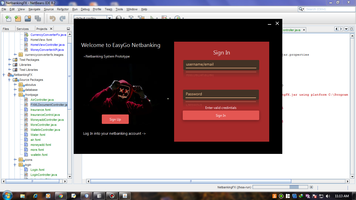Screen dimensions: 356x200
Task: Click the Open Project toolbar icon
Action: [28, 19]
